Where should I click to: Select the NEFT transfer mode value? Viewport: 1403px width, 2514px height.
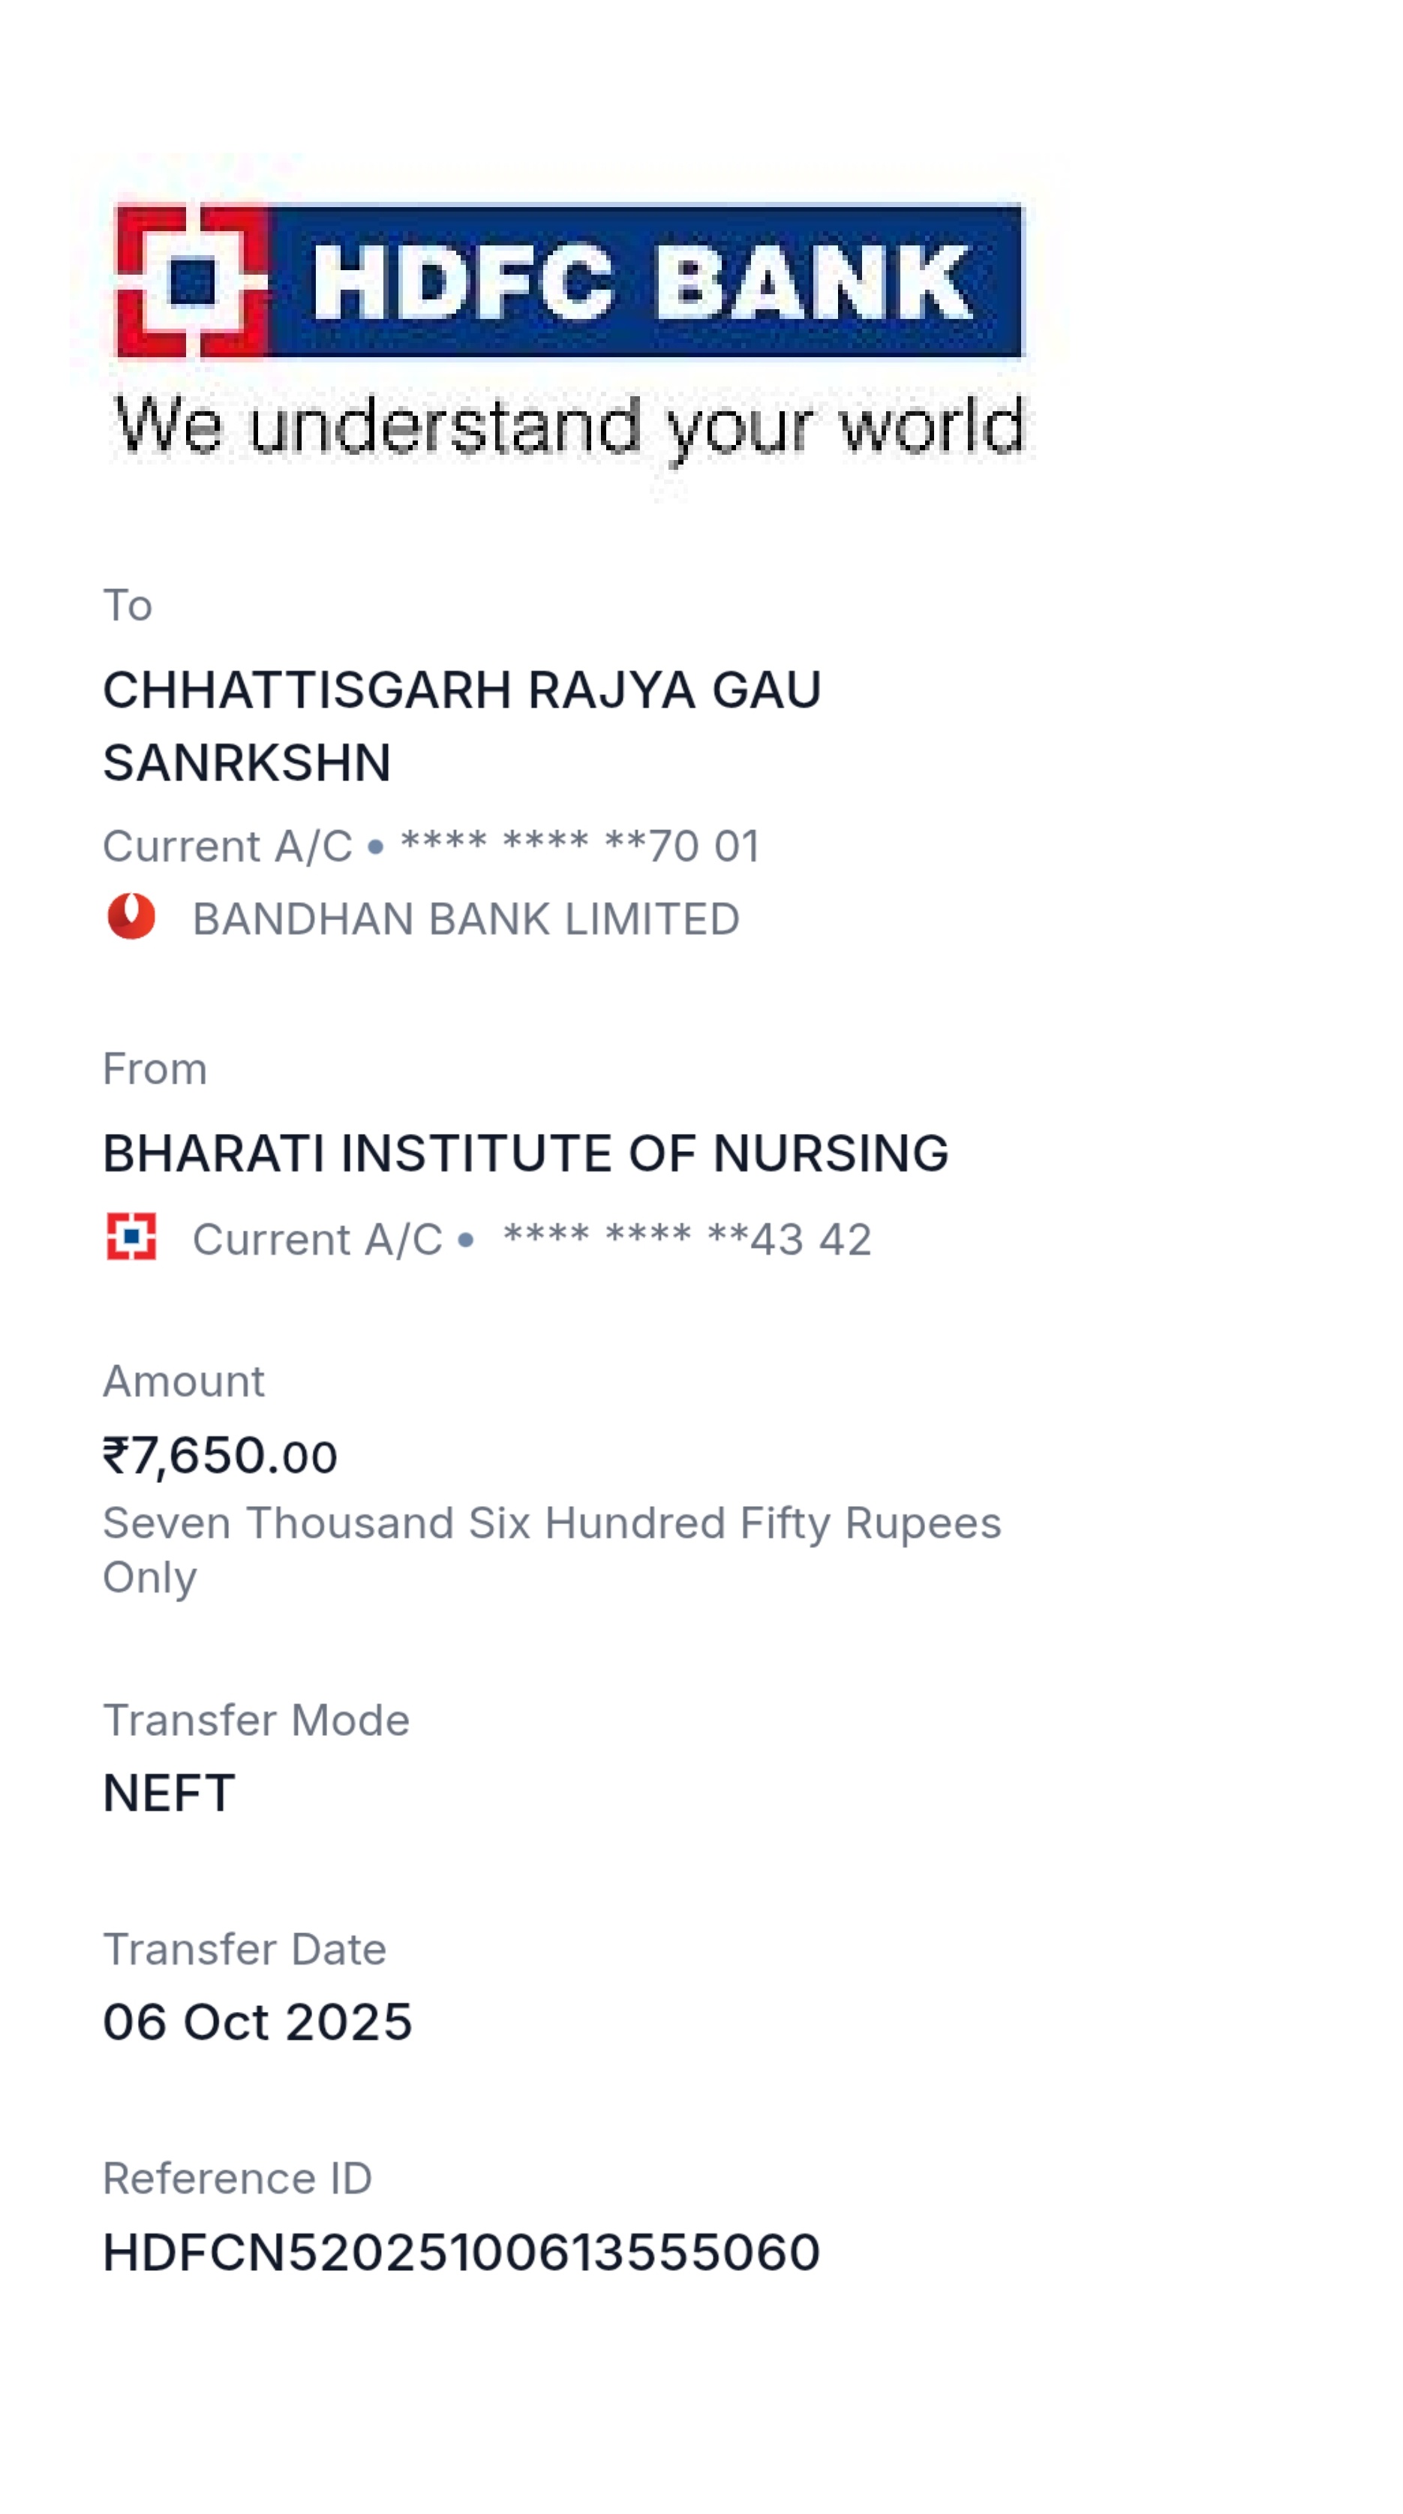pyautogui.click(x=169, y=1793)
